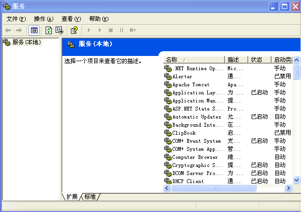Screen dimensions: 301x212
Task: Click the vertical scrollbar up arrow
Action: tap(296, 60)
